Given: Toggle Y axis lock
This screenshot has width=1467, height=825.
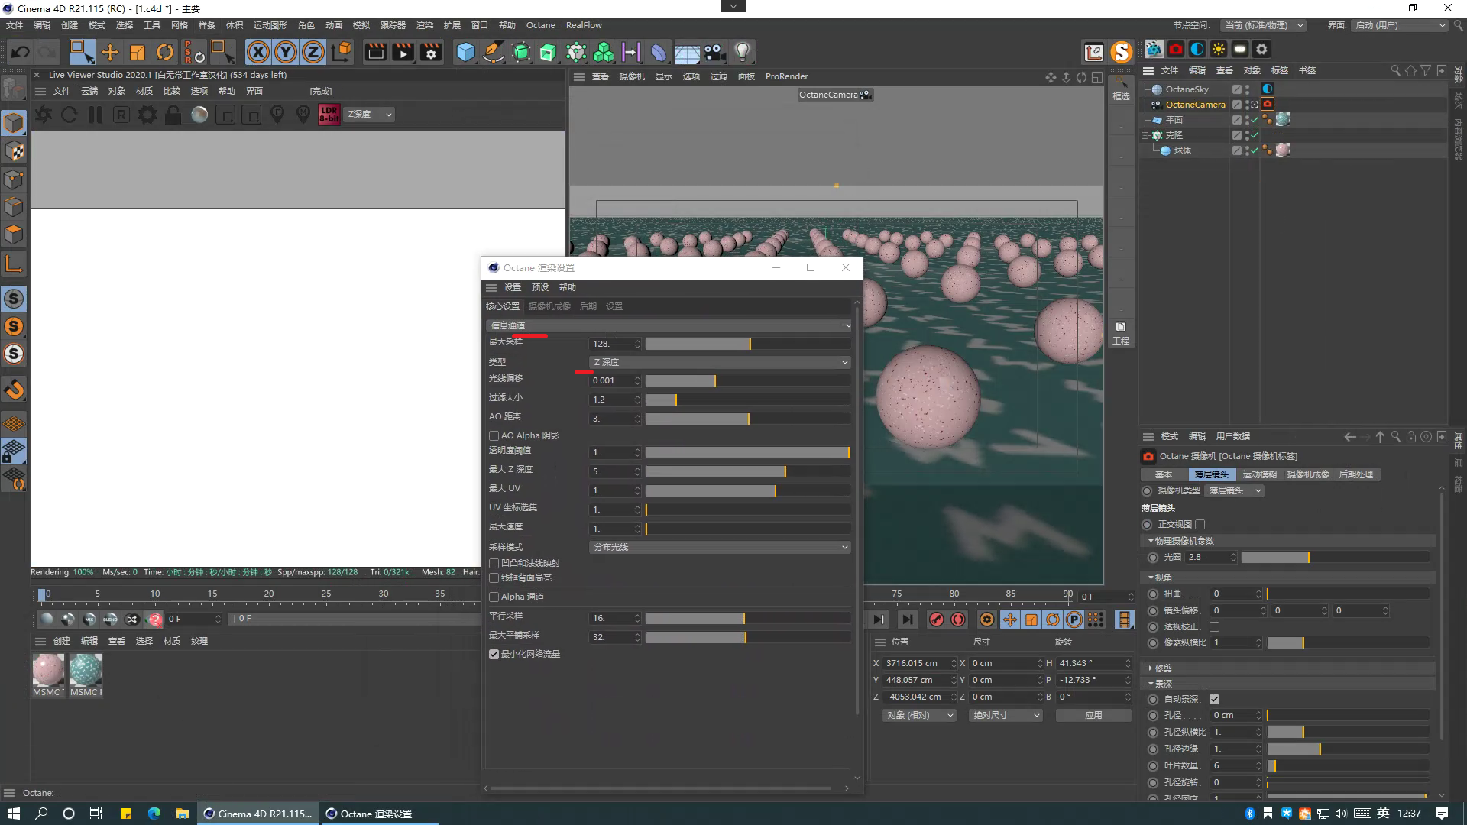Looking at the screenshot, I should tap(286, 52).
